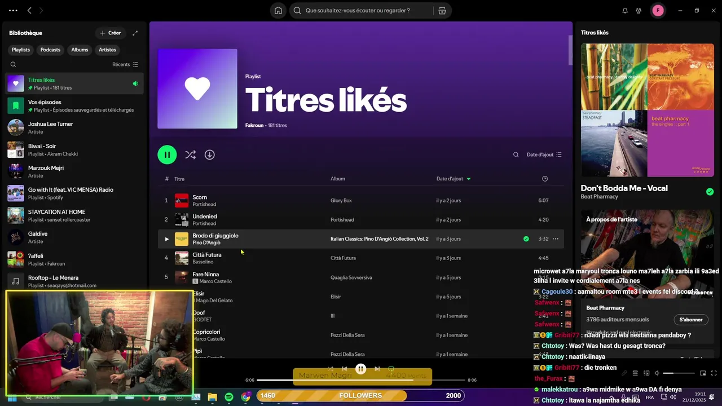
Task: Open connect to a device icon
Action: (646, 373)
